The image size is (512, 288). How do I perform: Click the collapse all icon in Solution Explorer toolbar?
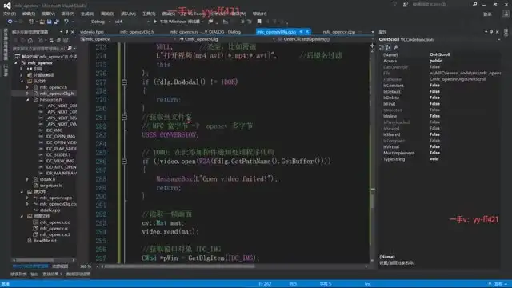(58, 41)
